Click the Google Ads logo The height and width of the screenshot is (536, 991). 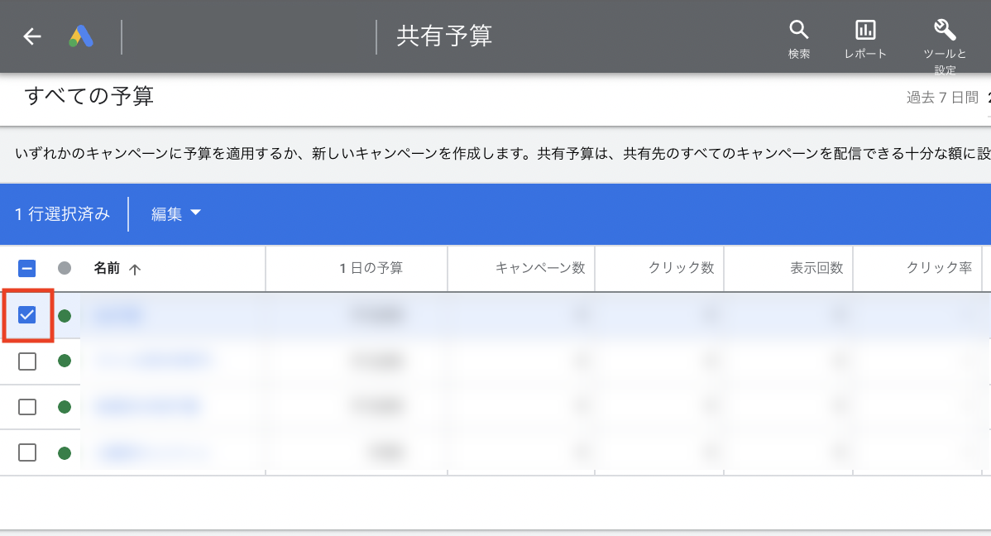pos(81,36)
